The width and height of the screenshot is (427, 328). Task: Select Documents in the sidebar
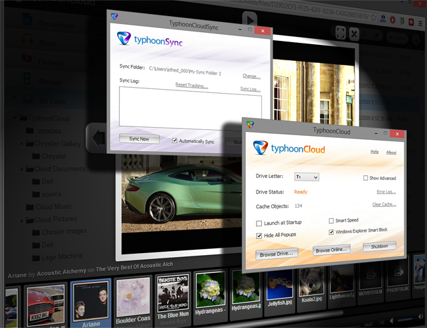(x=56, y=24)
